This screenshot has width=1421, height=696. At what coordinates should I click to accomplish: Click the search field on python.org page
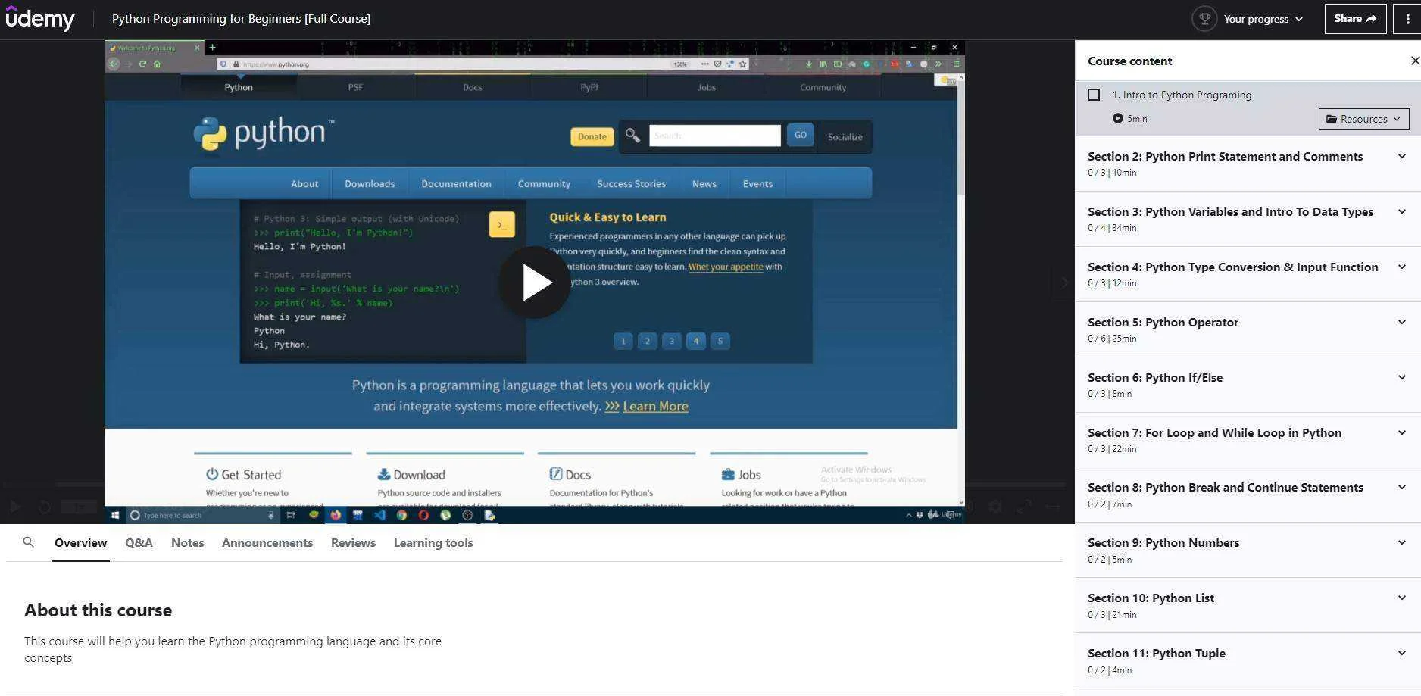[714, 136]
